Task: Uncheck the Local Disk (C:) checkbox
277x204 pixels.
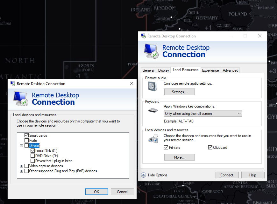Action: (x=33, y=151)
